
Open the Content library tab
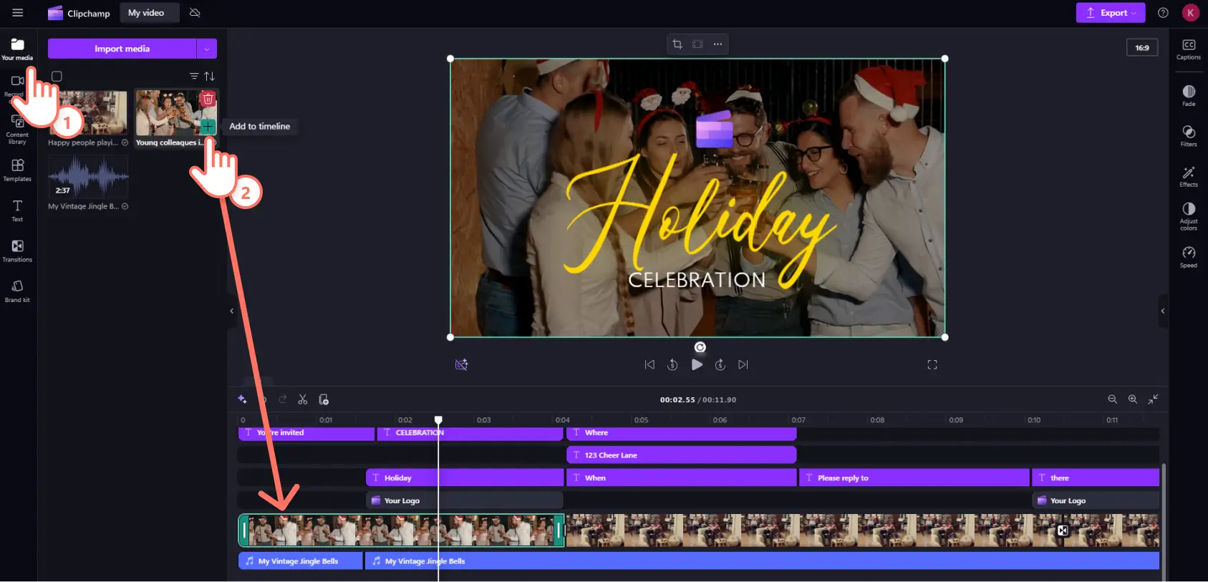pos(17,131)
